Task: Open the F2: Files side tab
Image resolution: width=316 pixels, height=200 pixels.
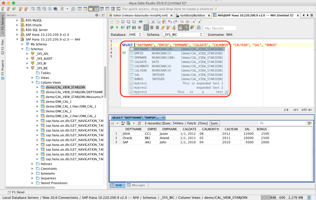Action: (3, 47)
